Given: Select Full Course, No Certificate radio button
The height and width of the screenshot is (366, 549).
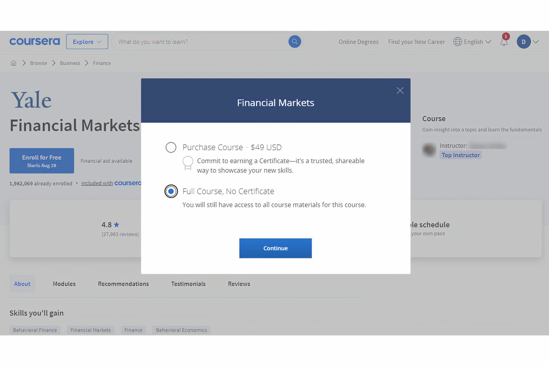Looking at the screenshot, I should point(170,191).
